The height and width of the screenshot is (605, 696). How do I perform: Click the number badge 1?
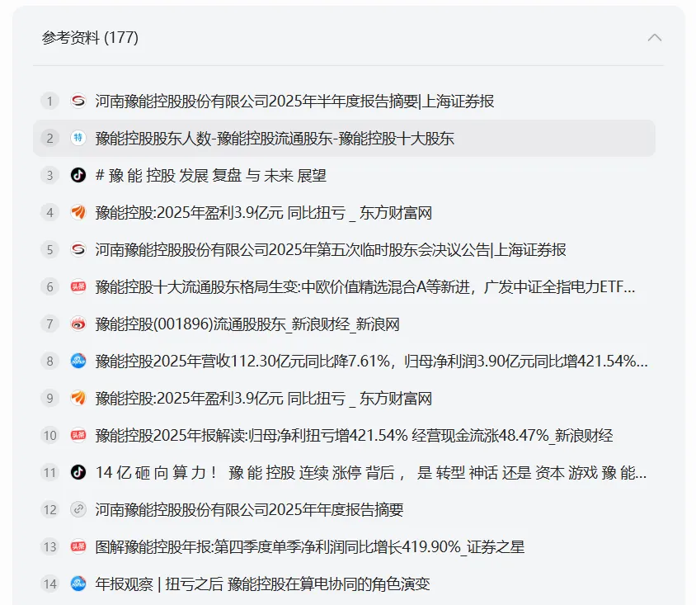[49, 102]
